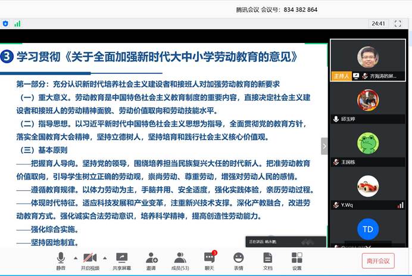Viewport: 412px width, 276px height.
Task: Click the Y.Wq participant tile
Action: tap(367, 189)
